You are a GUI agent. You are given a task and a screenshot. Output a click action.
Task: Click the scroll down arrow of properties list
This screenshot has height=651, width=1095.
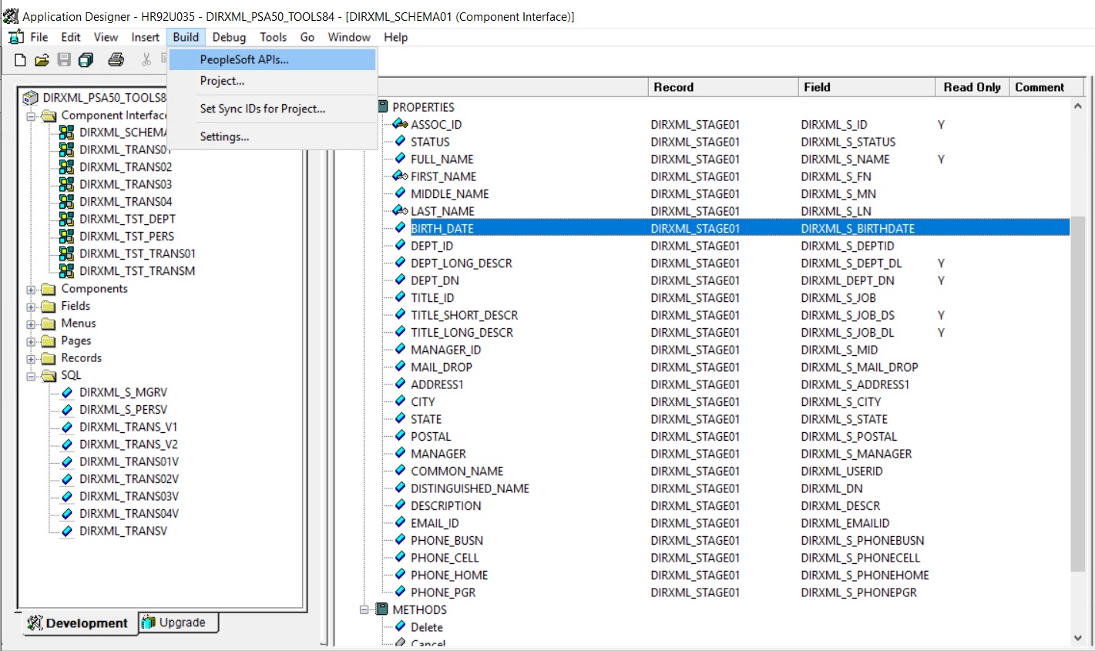1077,637
